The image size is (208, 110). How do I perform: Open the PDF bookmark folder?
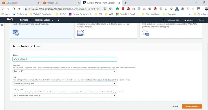pyautogui.click(x=99, y=14)
